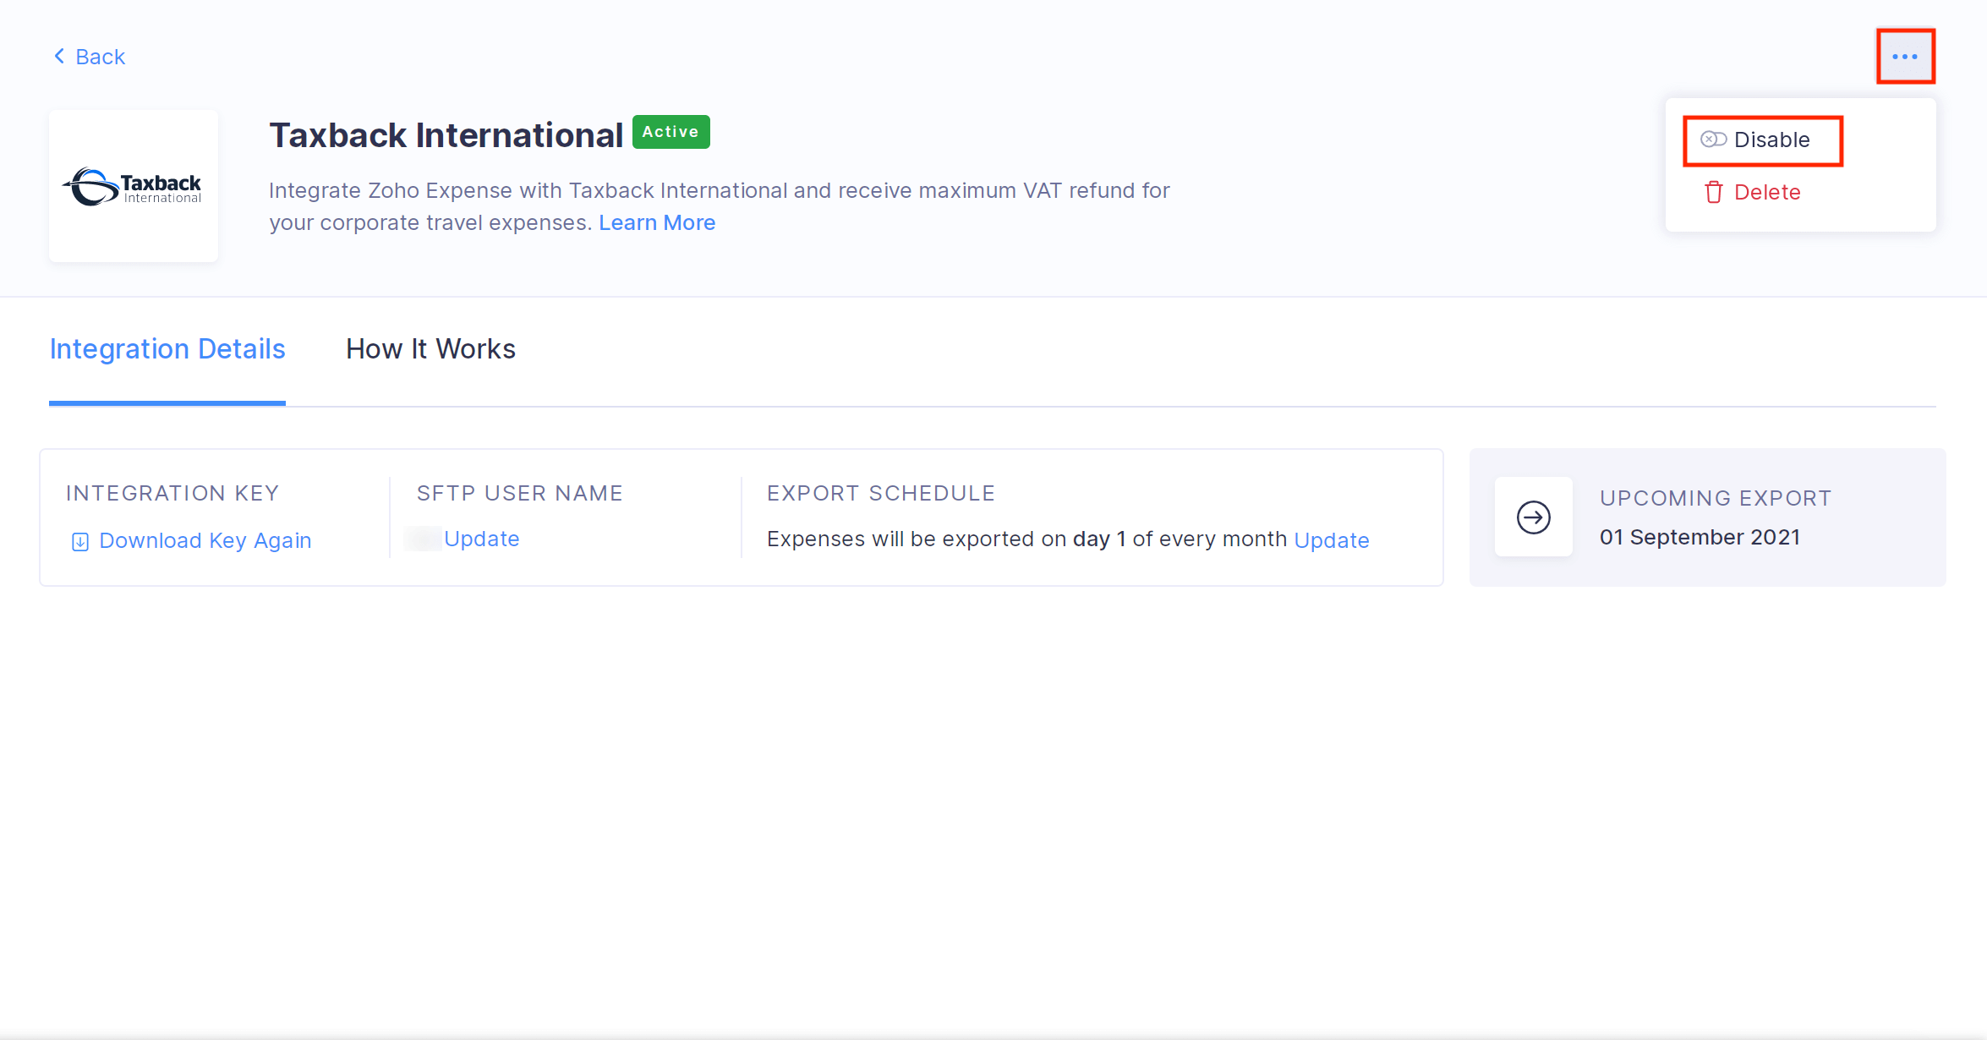Open the actions dropdown at top right

pos(1905,56)
